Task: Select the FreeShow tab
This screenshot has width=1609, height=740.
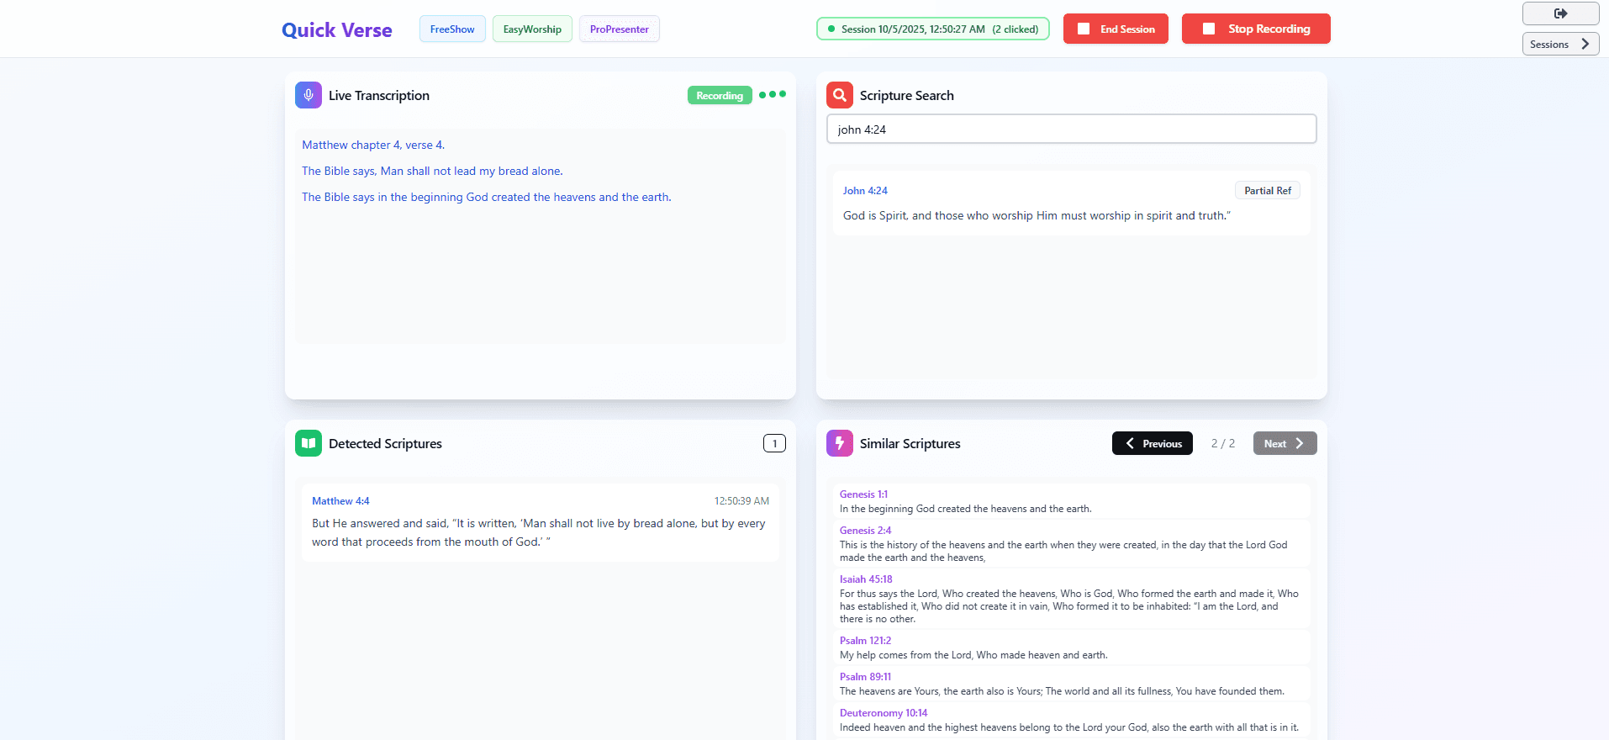Action: (x=452, y=29)
